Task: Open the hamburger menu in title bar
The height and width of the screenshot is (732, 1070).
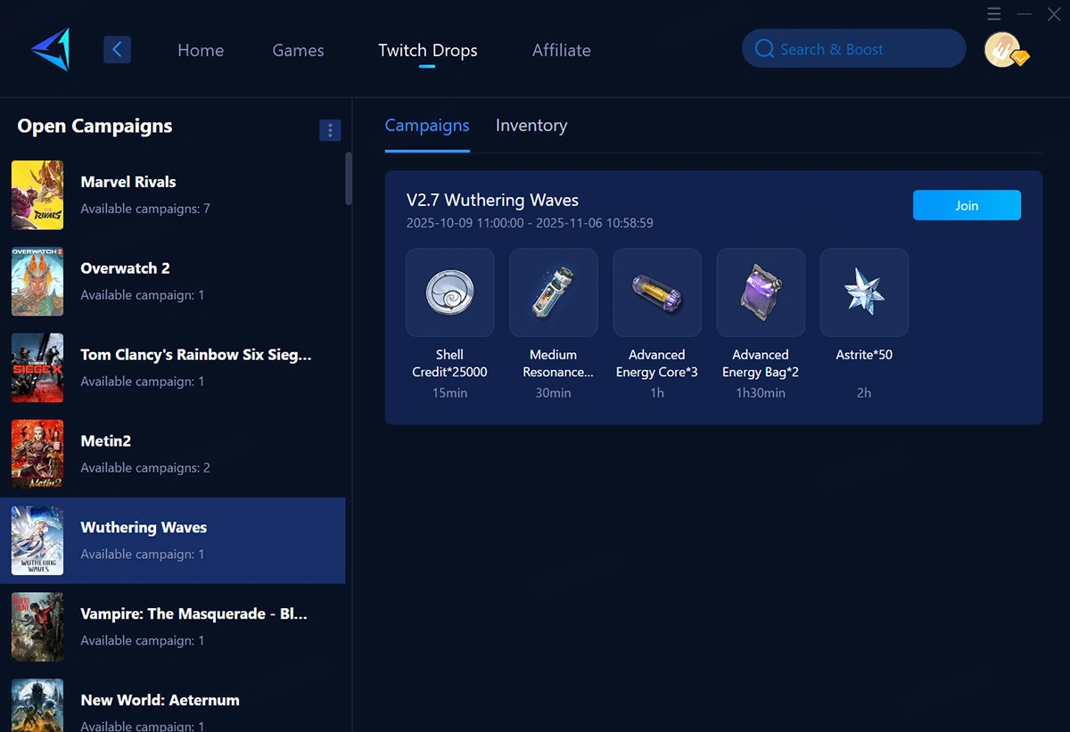Action: pos(994,14)
